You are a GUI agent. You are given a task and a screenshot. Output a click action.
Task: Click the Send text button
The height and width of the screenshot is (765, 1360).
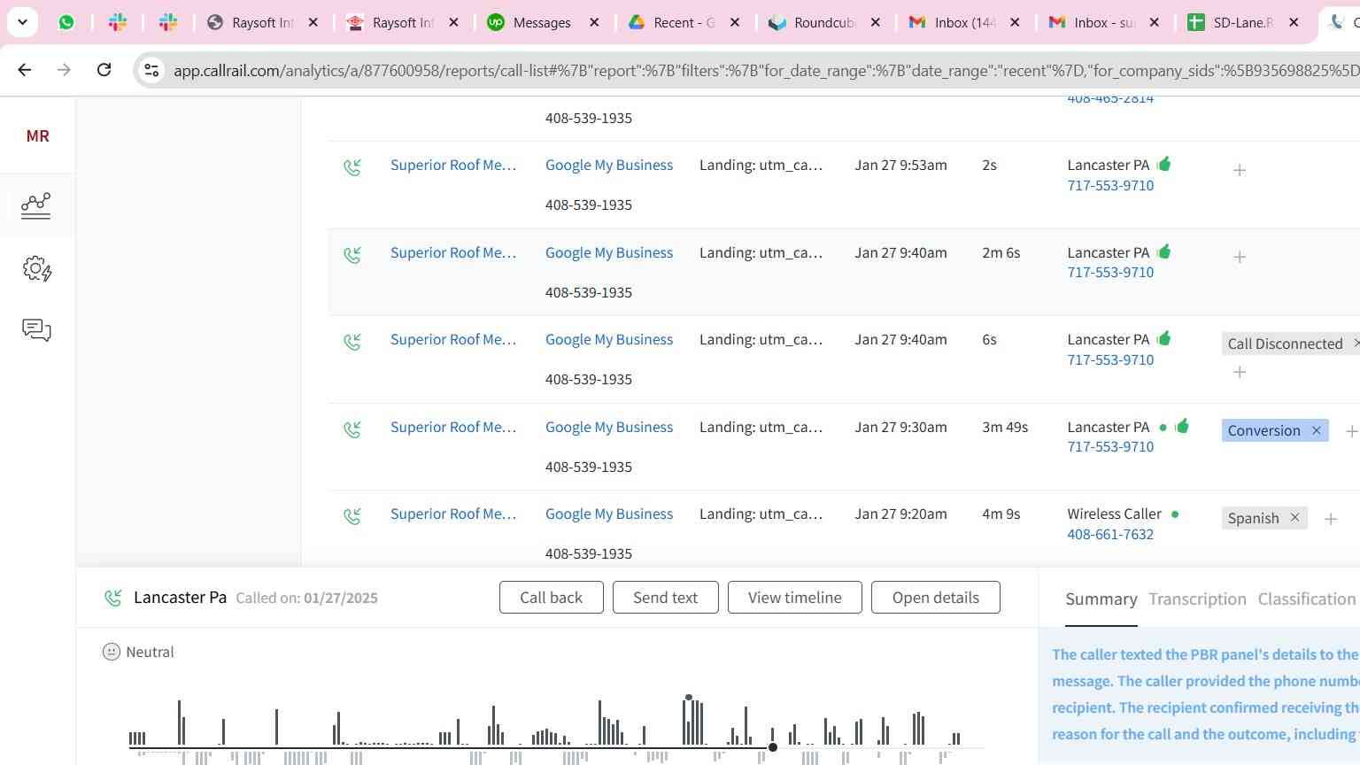(665, 598)
